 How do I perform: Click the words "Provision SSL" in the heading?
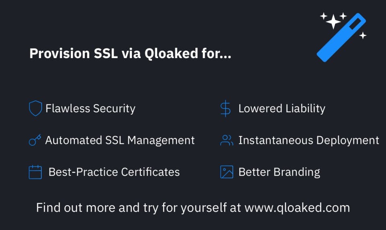tap(72, 54)
